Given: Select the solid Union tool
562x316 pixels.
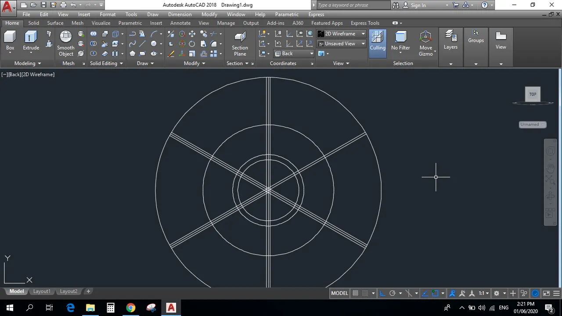Looking at the screenshot, I should 94,34.
